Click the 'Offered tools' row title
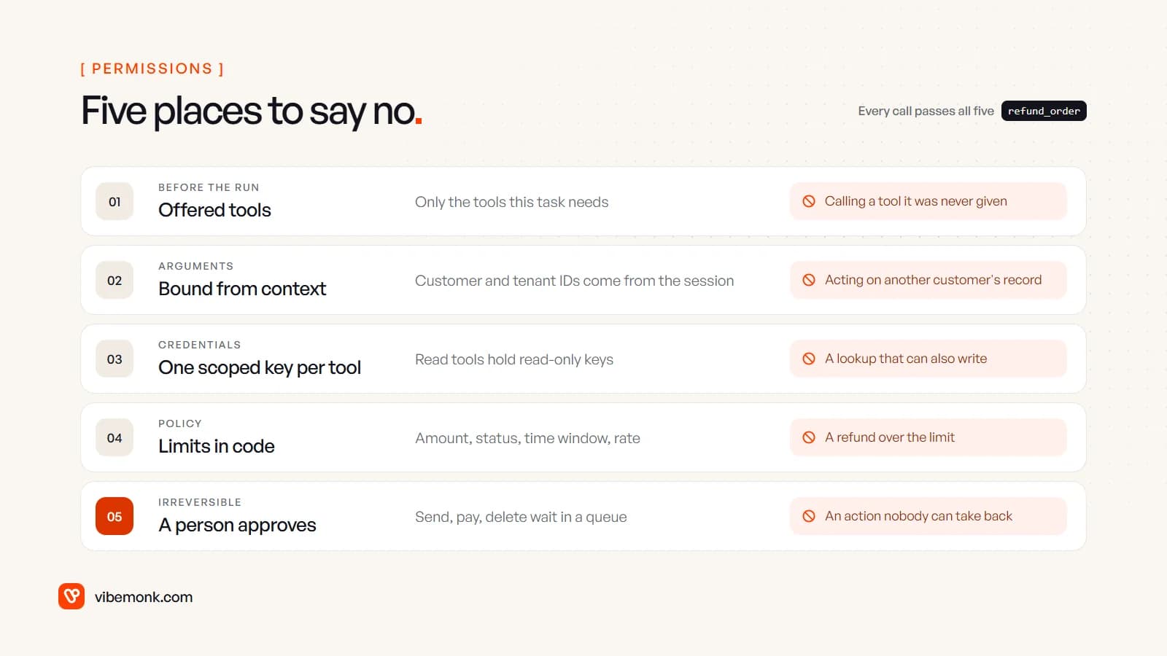The image size is (1167, 656). pyautogui.click(x=214, y=210)
